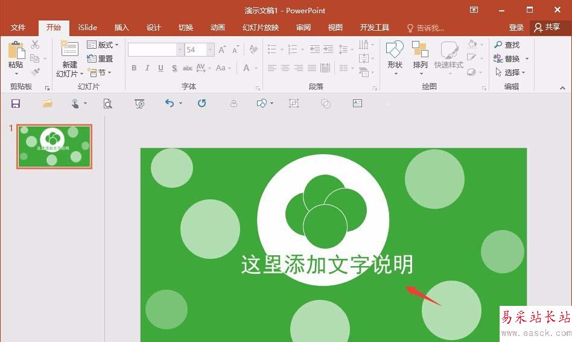The height and width of the screenshot is (342, 572).
Task: Open the Shapes 形状 gallery
Action: (395, 58)
